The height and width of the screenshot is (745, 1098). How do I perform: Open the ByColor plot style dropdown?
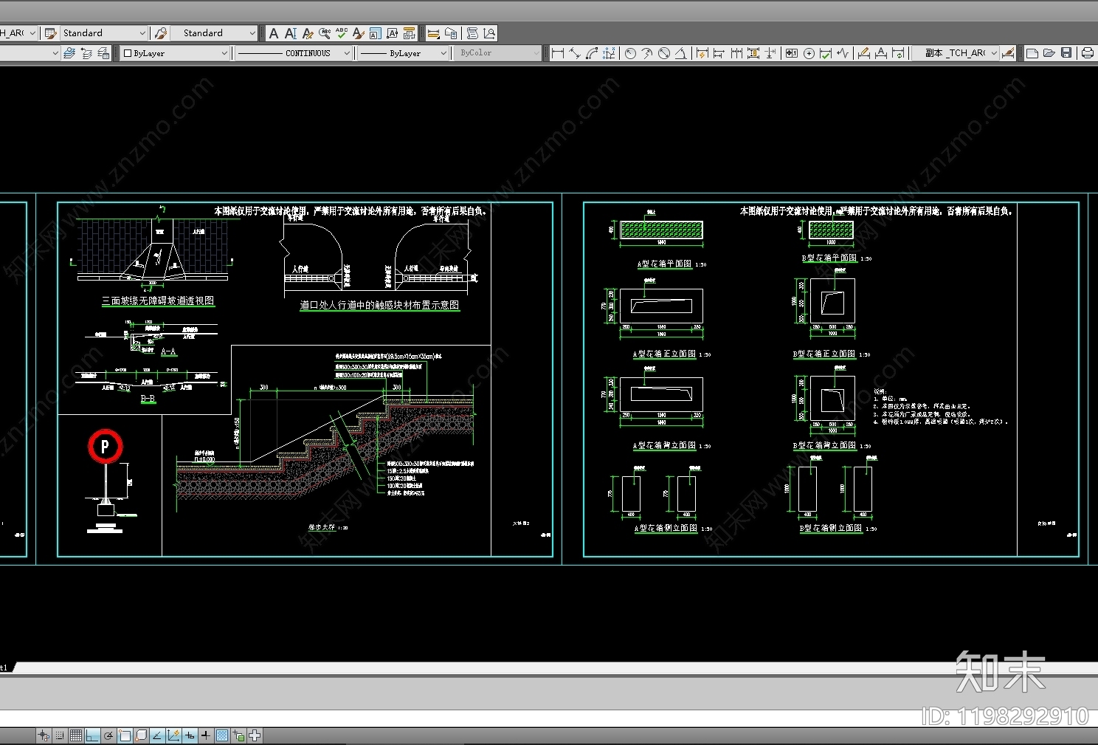(500, 53)
